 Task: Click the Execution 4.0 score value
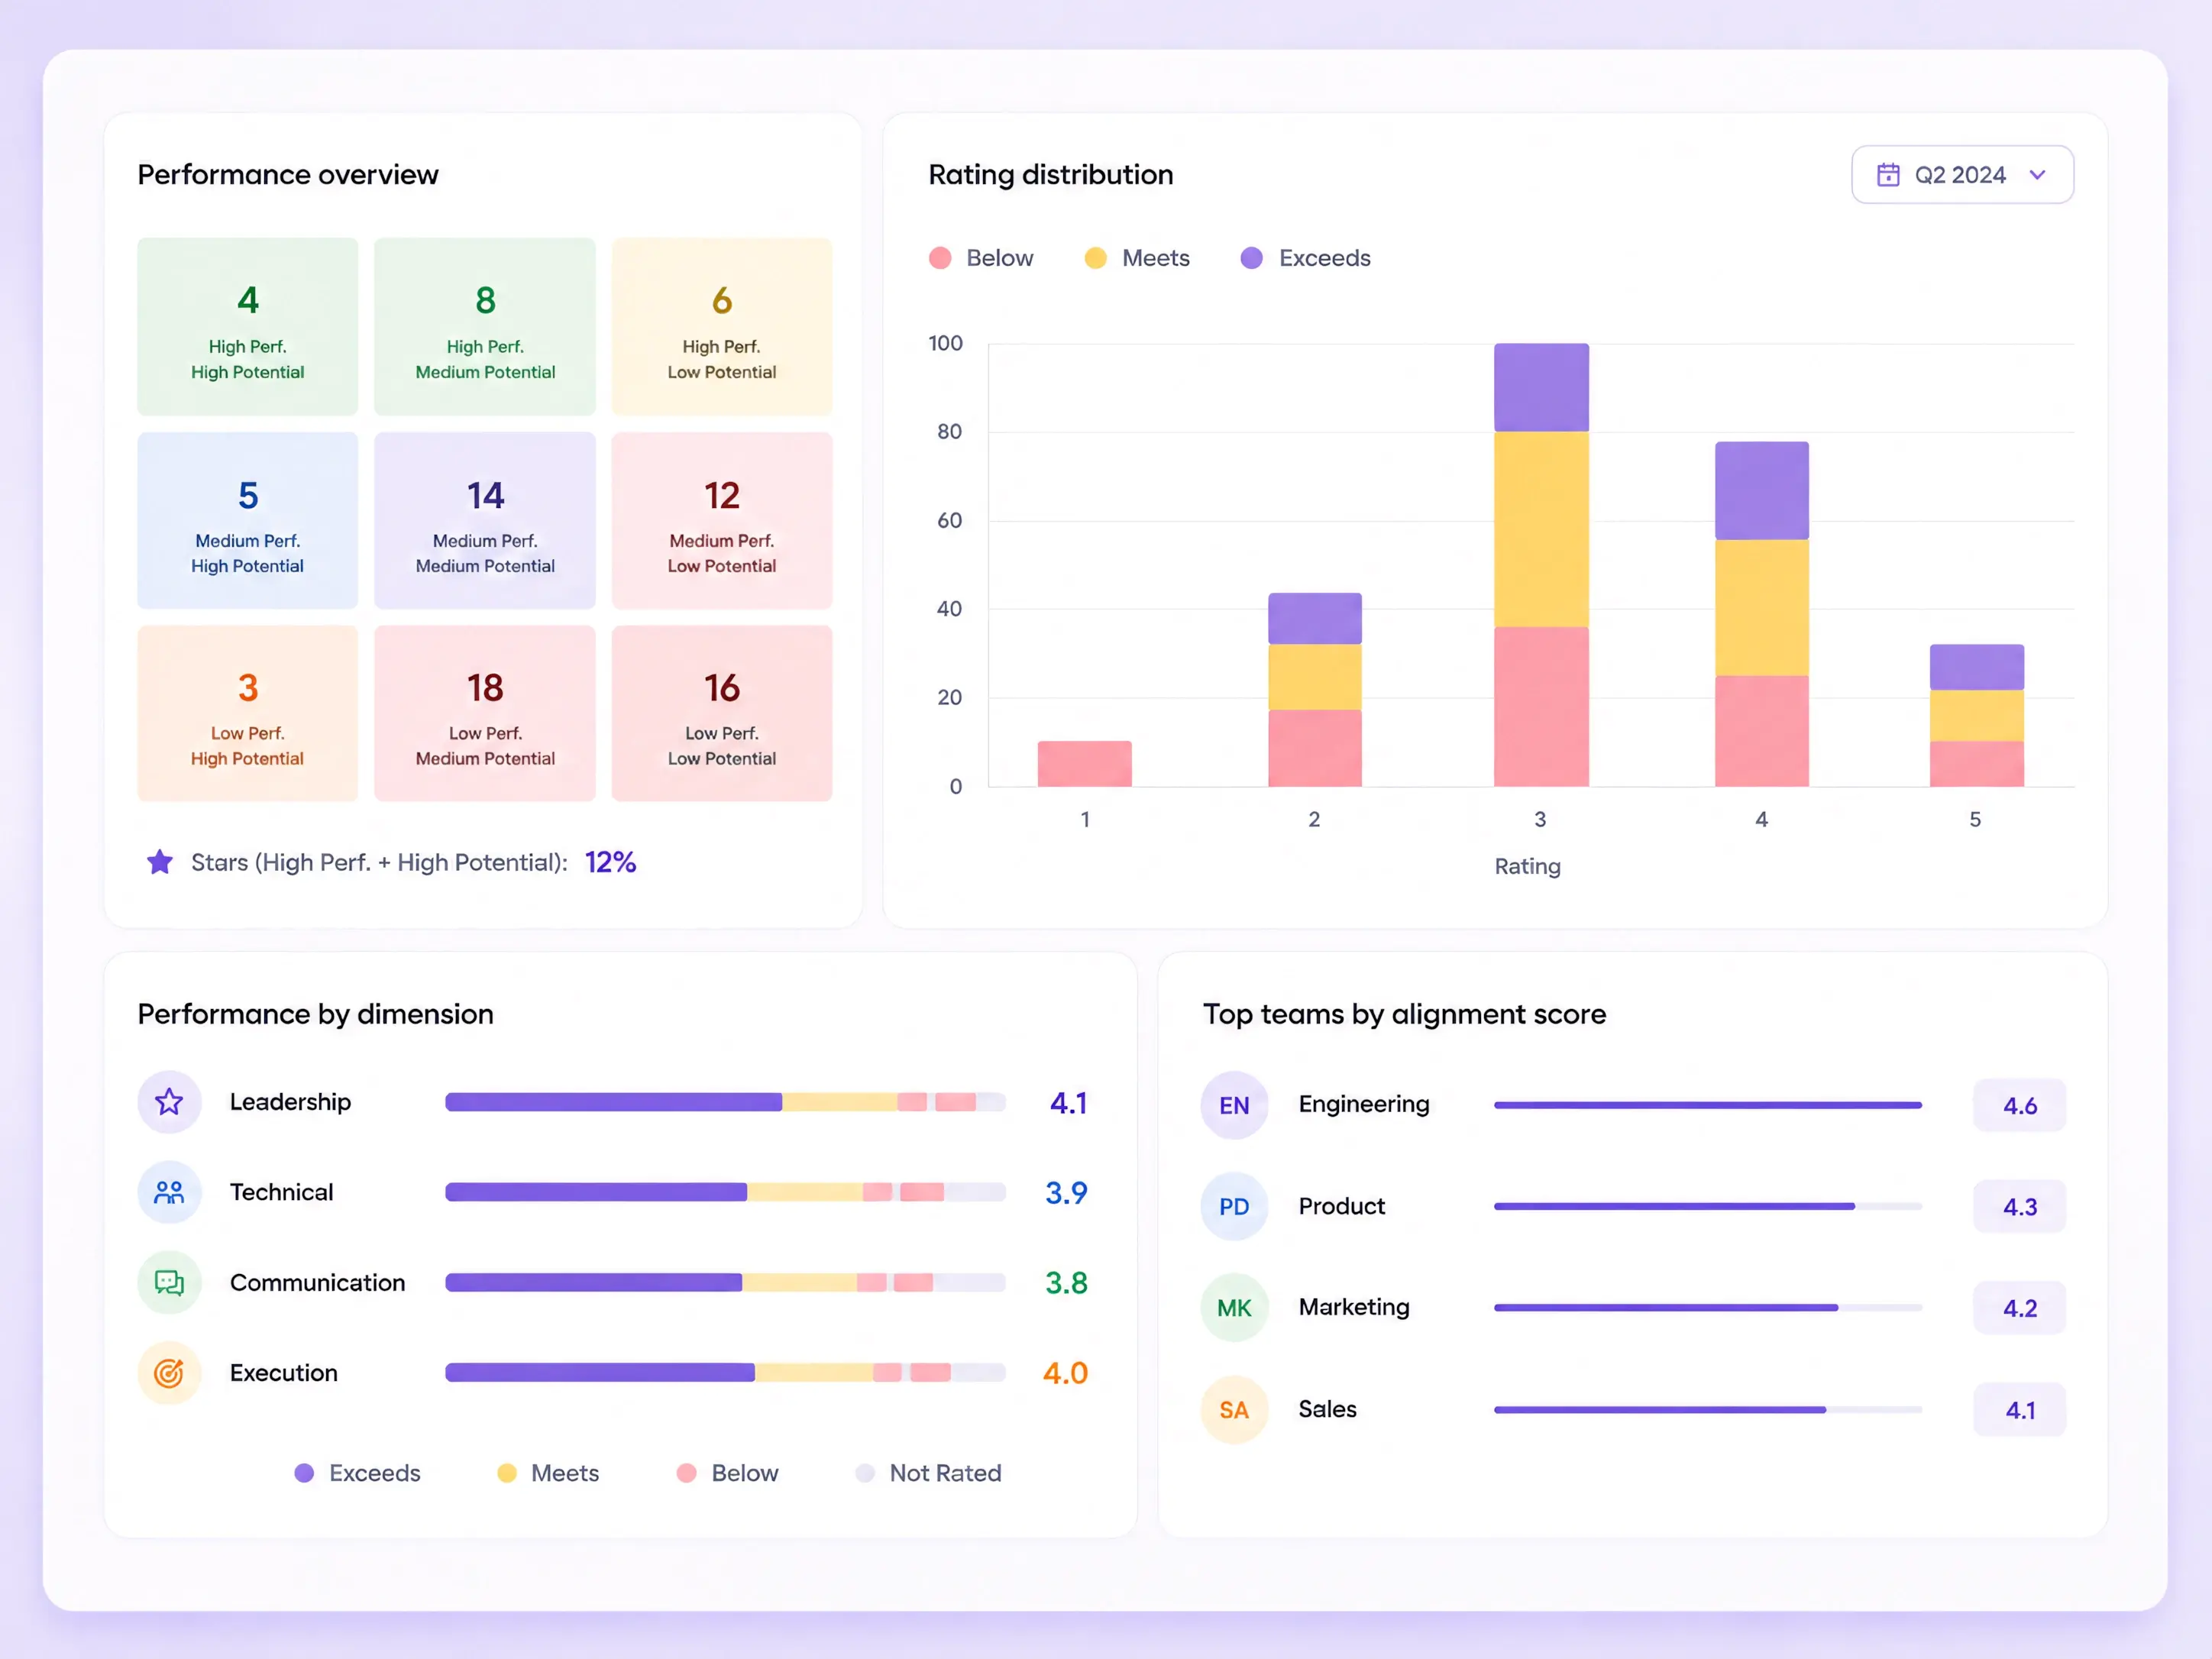(x=1065, y=1373)
